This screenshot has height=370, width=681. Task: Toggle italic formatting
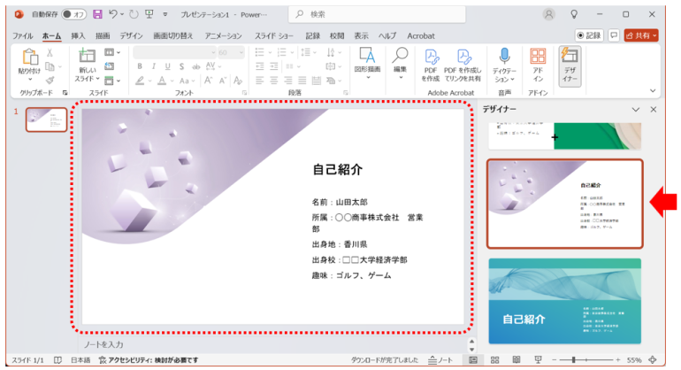pos(153,66)
